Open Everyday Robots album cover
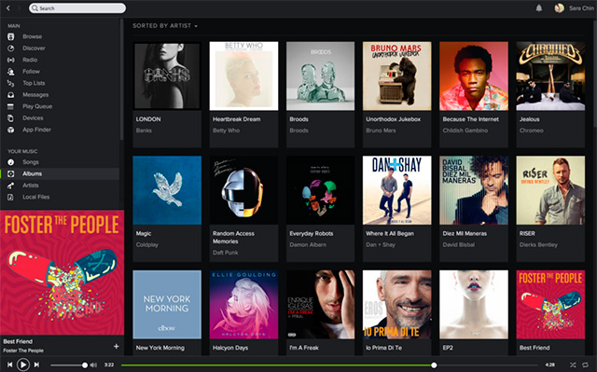This screenshot has width=597, height=372. click(321, 190)
